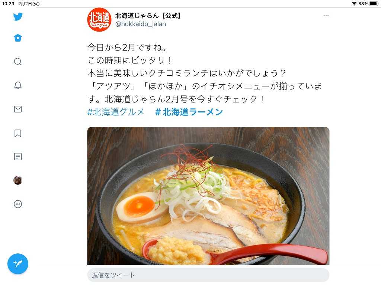Open the @hokkaido_jalan handle

coord(140,24)
